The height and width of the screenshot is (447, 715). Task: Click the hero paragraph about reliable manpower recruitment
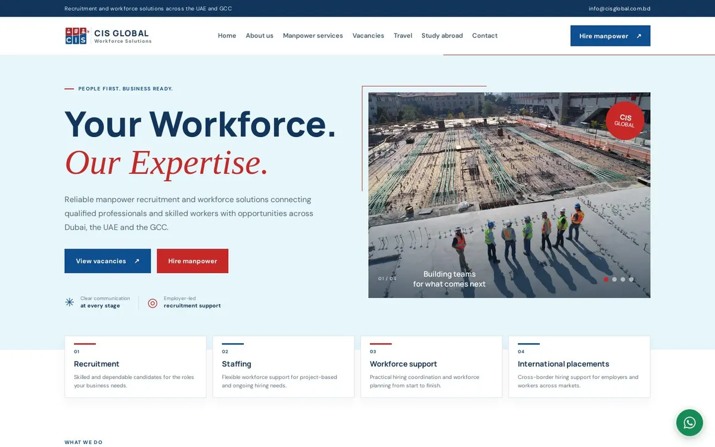(x=189, y=213)
